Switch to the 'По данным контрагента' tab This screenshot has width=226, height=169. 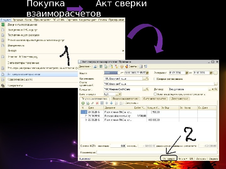[x=125, y=99]
